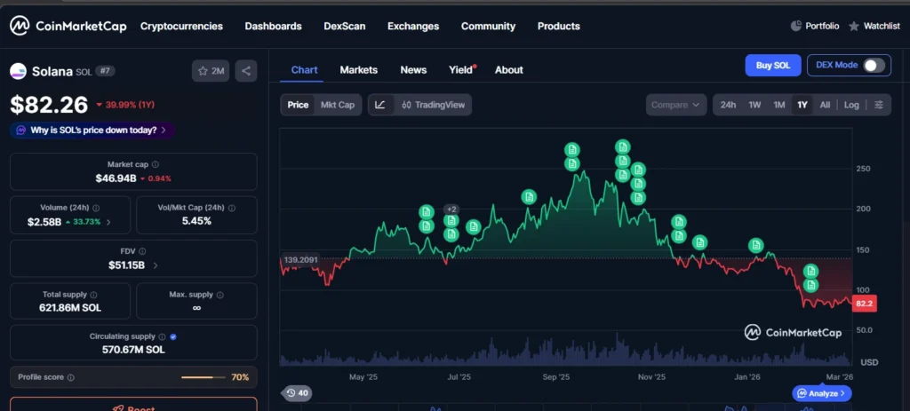The width and height of the screenshot is (910, 411).
Task: Toggle DEX Mode switch
Action: 874,65
